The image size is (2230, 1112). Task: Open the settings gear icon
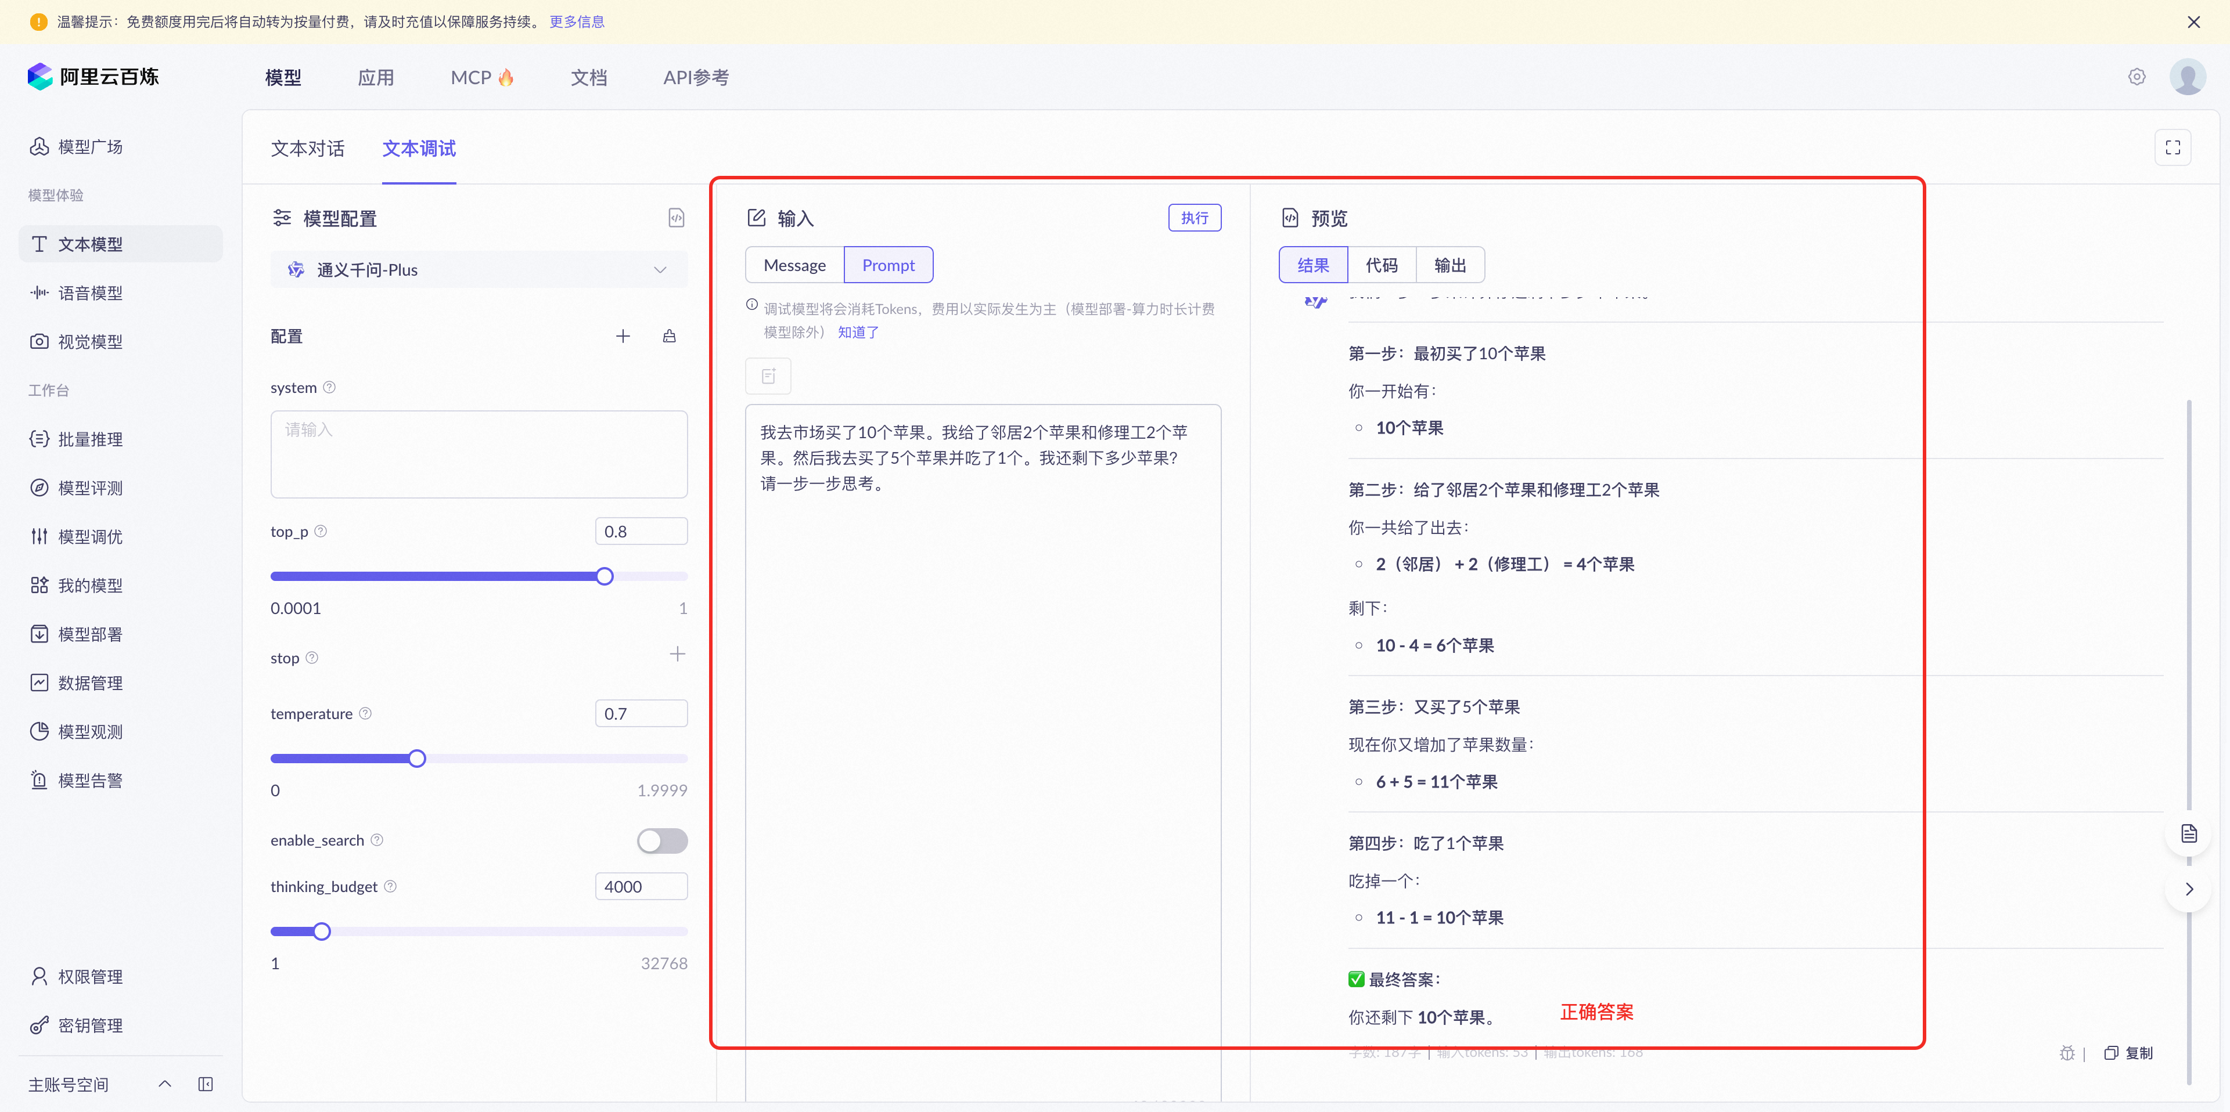tap(2137, 77)
